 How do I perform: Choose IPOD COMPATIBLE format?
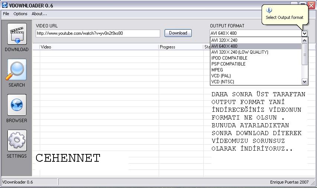coord(256,58)
